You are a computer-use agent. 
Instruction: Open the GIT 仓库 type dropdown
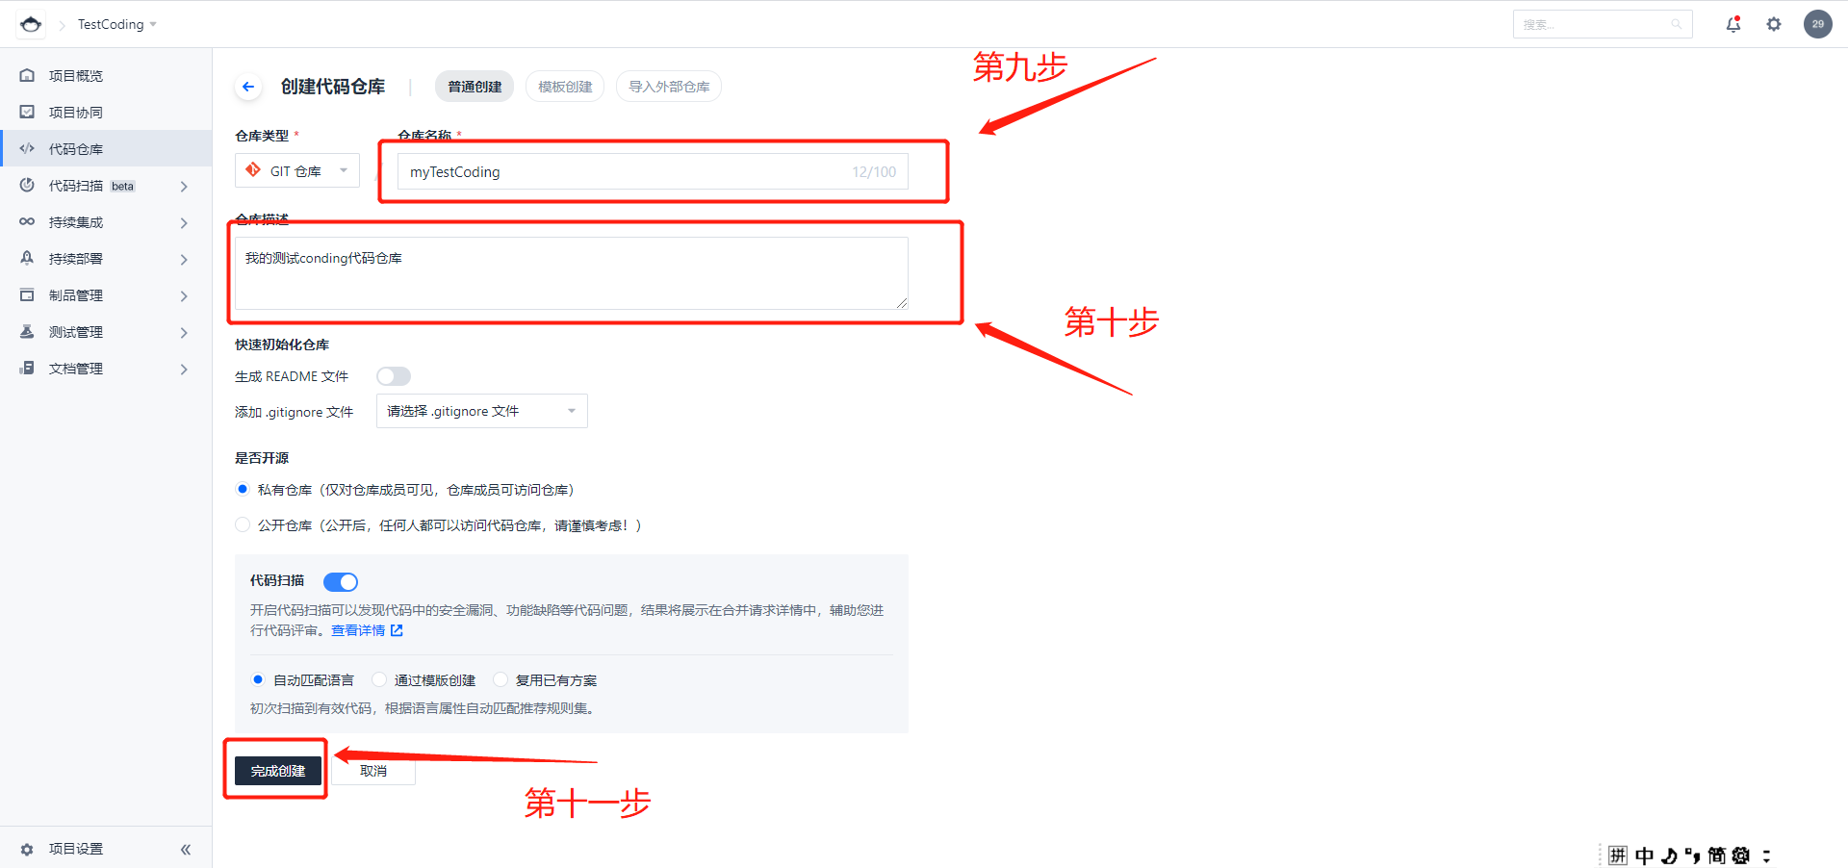click(x=297, y=170)
